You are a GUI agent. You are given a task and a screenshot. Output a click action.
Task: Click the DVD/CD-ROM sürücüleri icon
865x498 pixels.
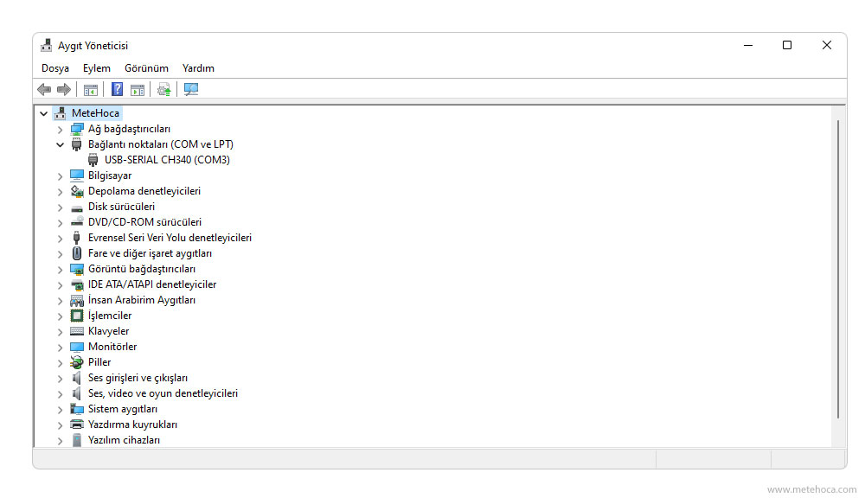[x=77, y=222]
